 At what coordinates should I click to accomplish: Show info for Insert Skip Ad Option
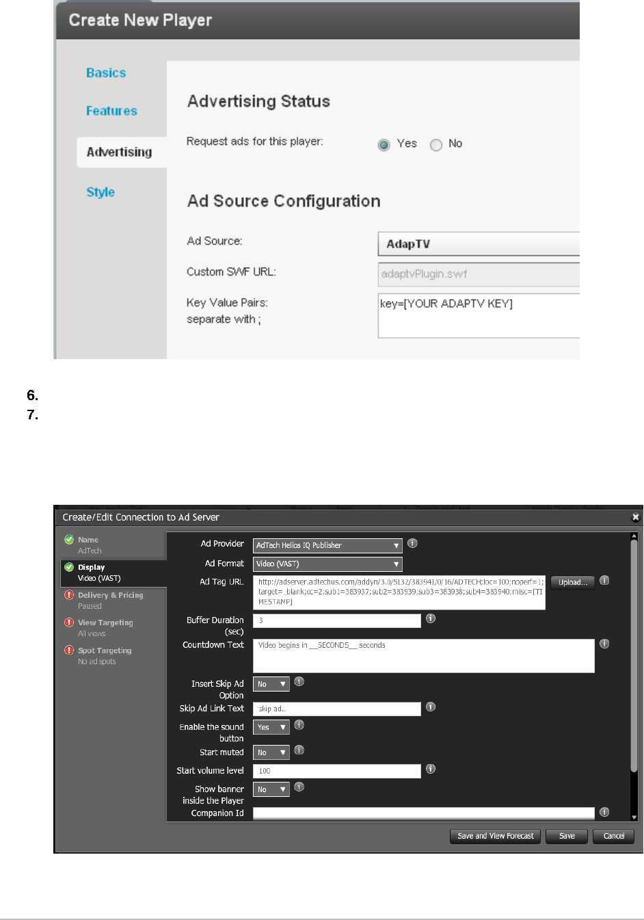[299, 682]
